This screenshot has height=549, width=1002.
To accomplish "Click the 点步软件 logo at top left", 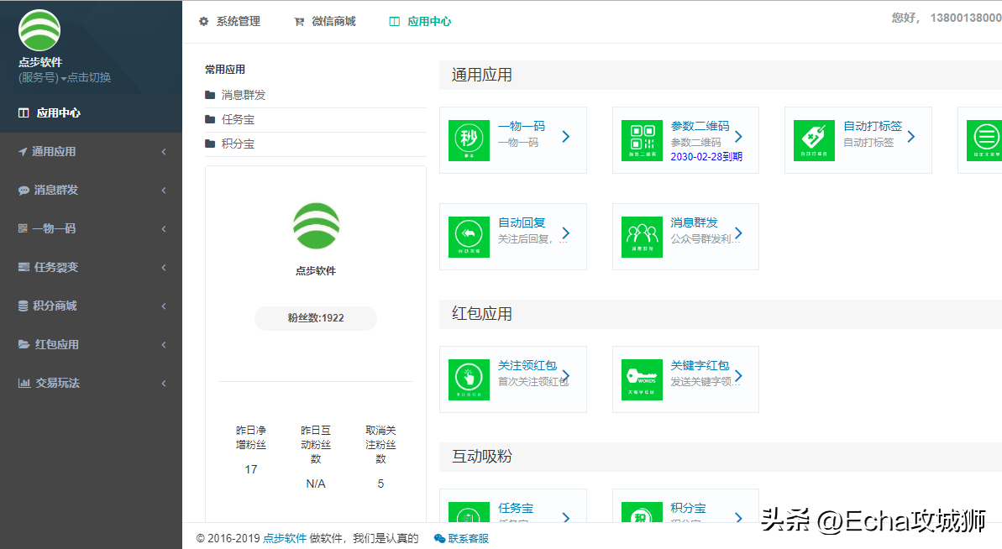I will (x=39, y=30).
